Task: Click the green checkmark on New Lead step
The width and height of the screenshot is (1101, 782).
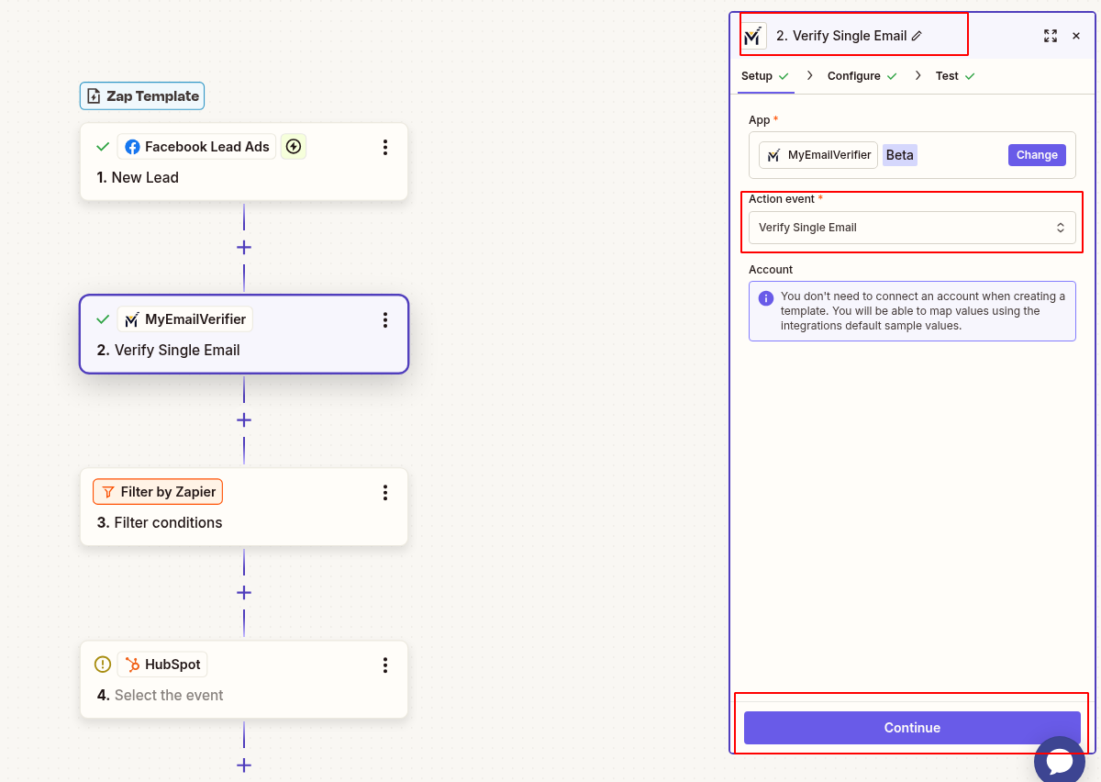Action: coord(102,146)
